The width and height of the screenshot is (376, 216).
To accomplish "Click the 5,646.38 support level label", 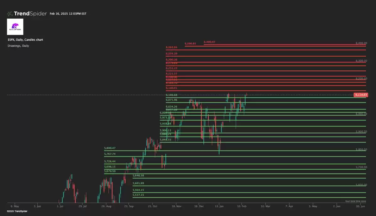I will 138,176.
